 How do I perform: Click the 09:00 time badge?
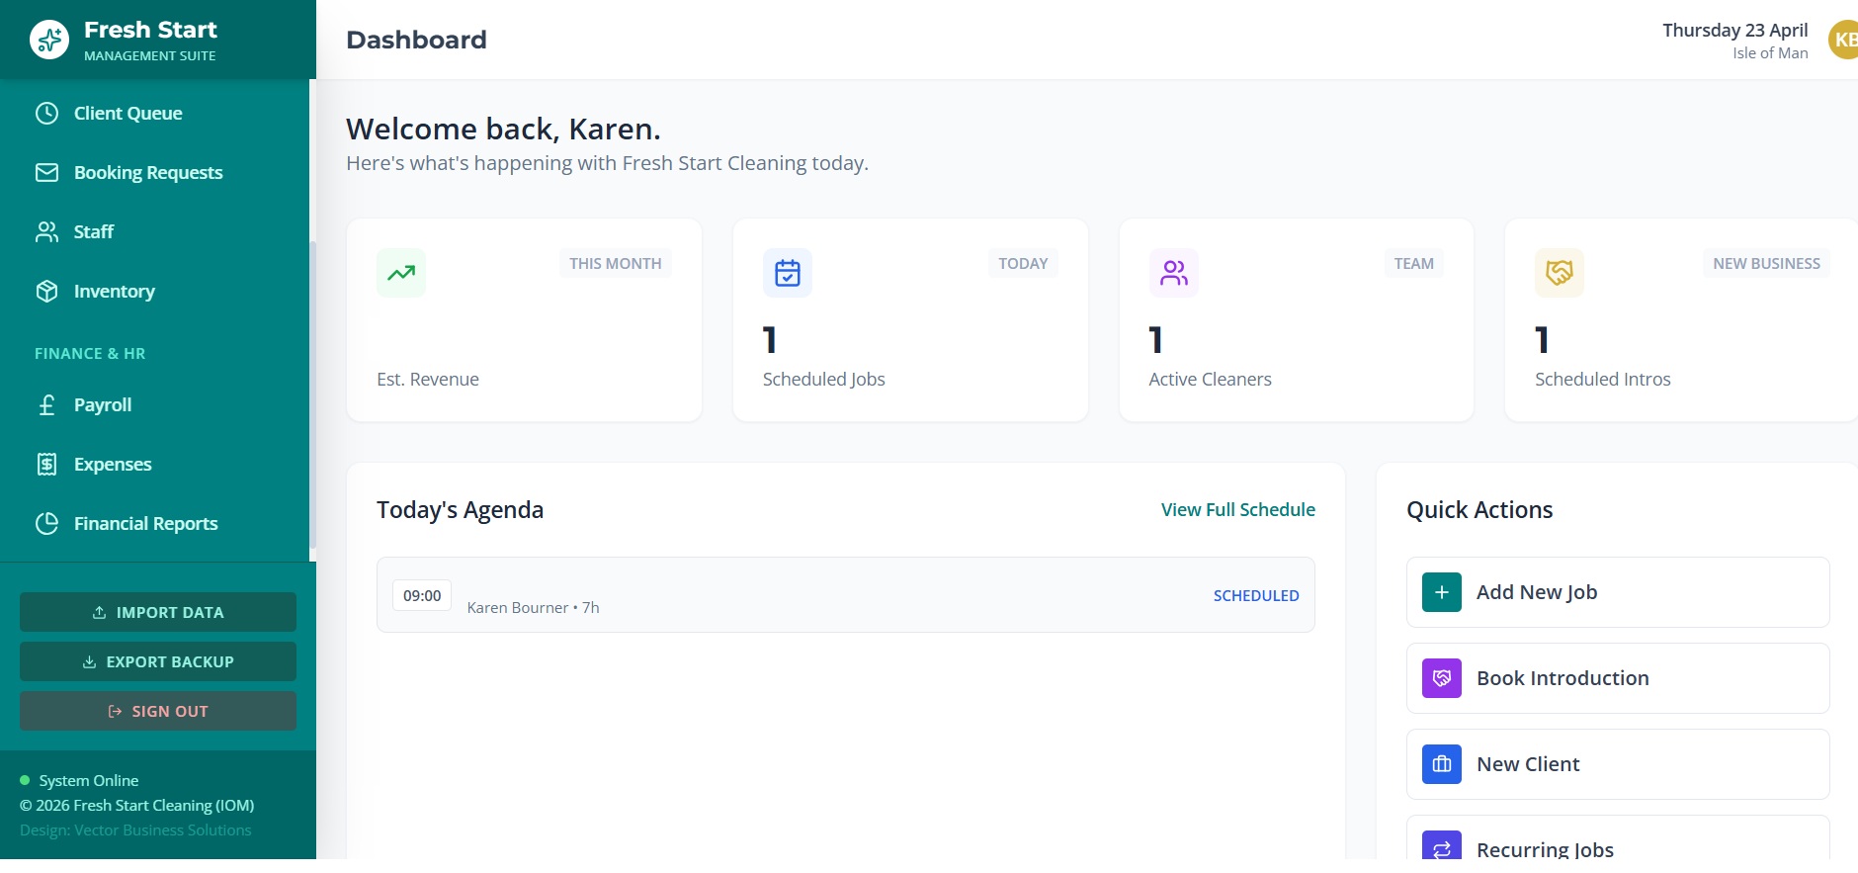422,595
